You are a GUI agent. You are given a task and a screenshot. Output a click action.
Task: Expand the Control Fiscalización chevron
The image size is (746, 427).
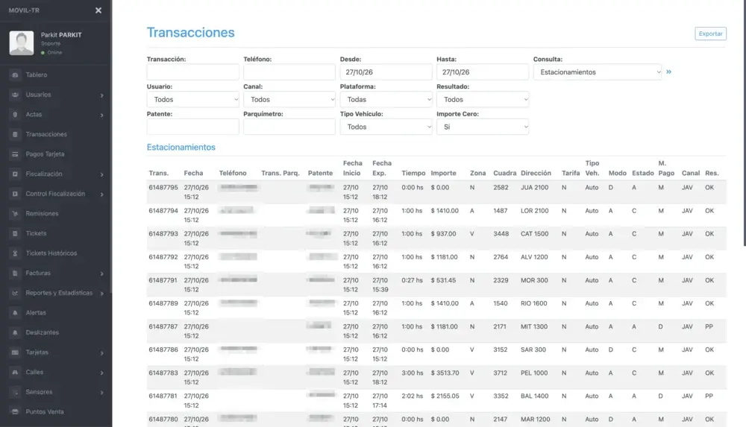101,194
